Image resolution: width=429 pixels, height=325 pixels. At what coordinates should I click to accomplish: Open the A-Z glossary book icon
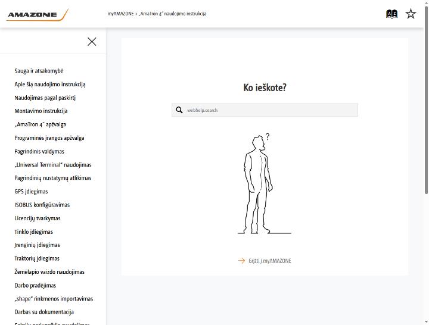[x=391, y=14]
